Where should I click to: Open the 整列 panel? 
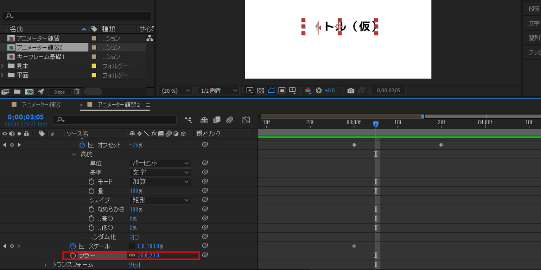(x=534, y=38)
